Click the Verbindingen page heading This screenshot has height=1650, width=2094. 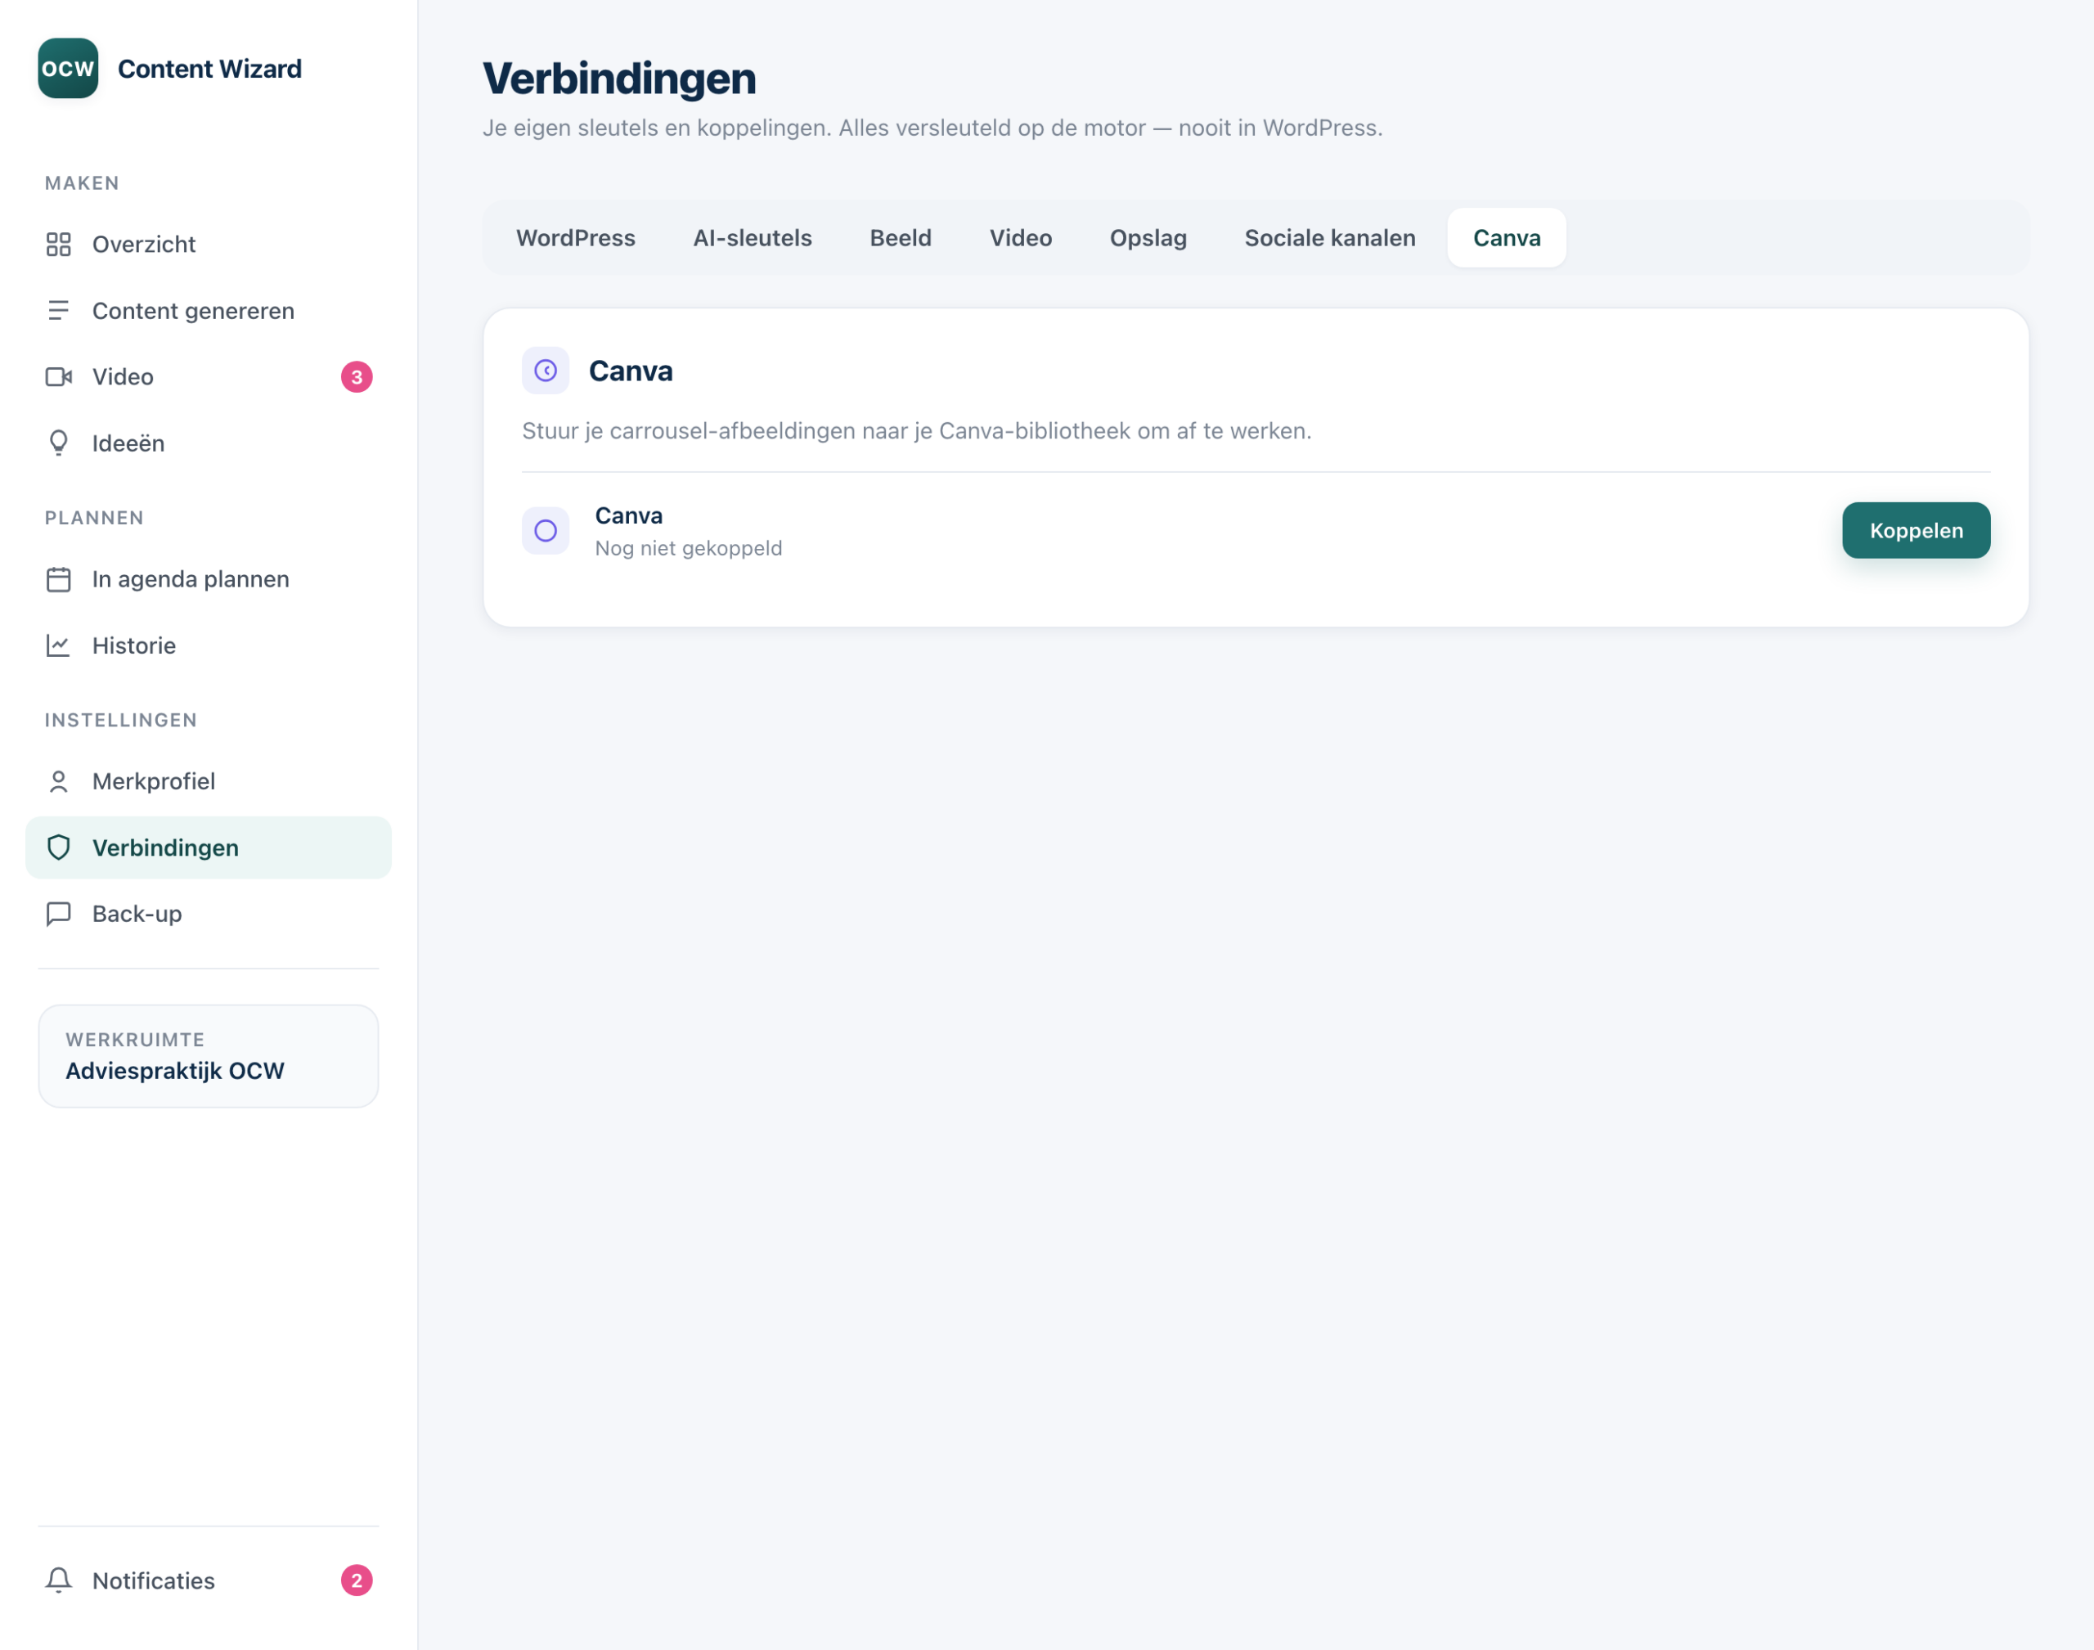point(619,79)
